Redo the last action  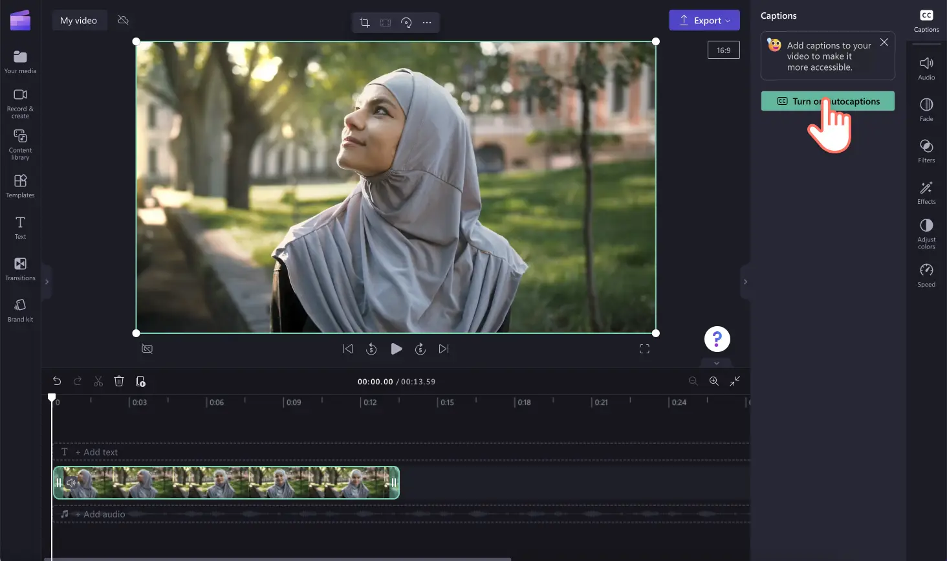tap(78, 381)
